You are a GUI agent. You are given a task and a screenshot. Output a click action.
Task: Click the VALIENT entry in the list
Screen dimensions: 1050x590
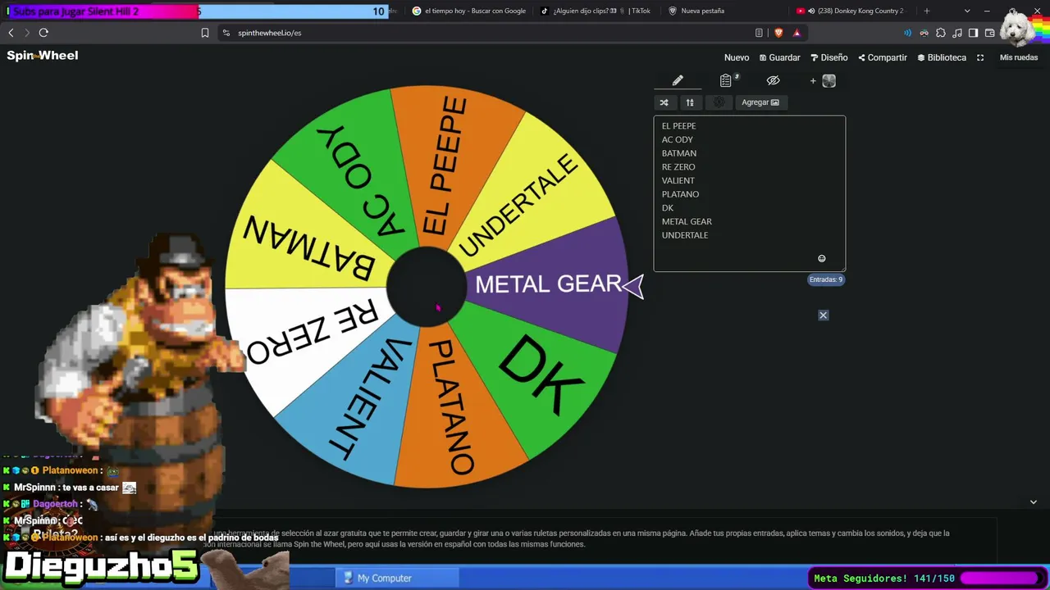678,180
